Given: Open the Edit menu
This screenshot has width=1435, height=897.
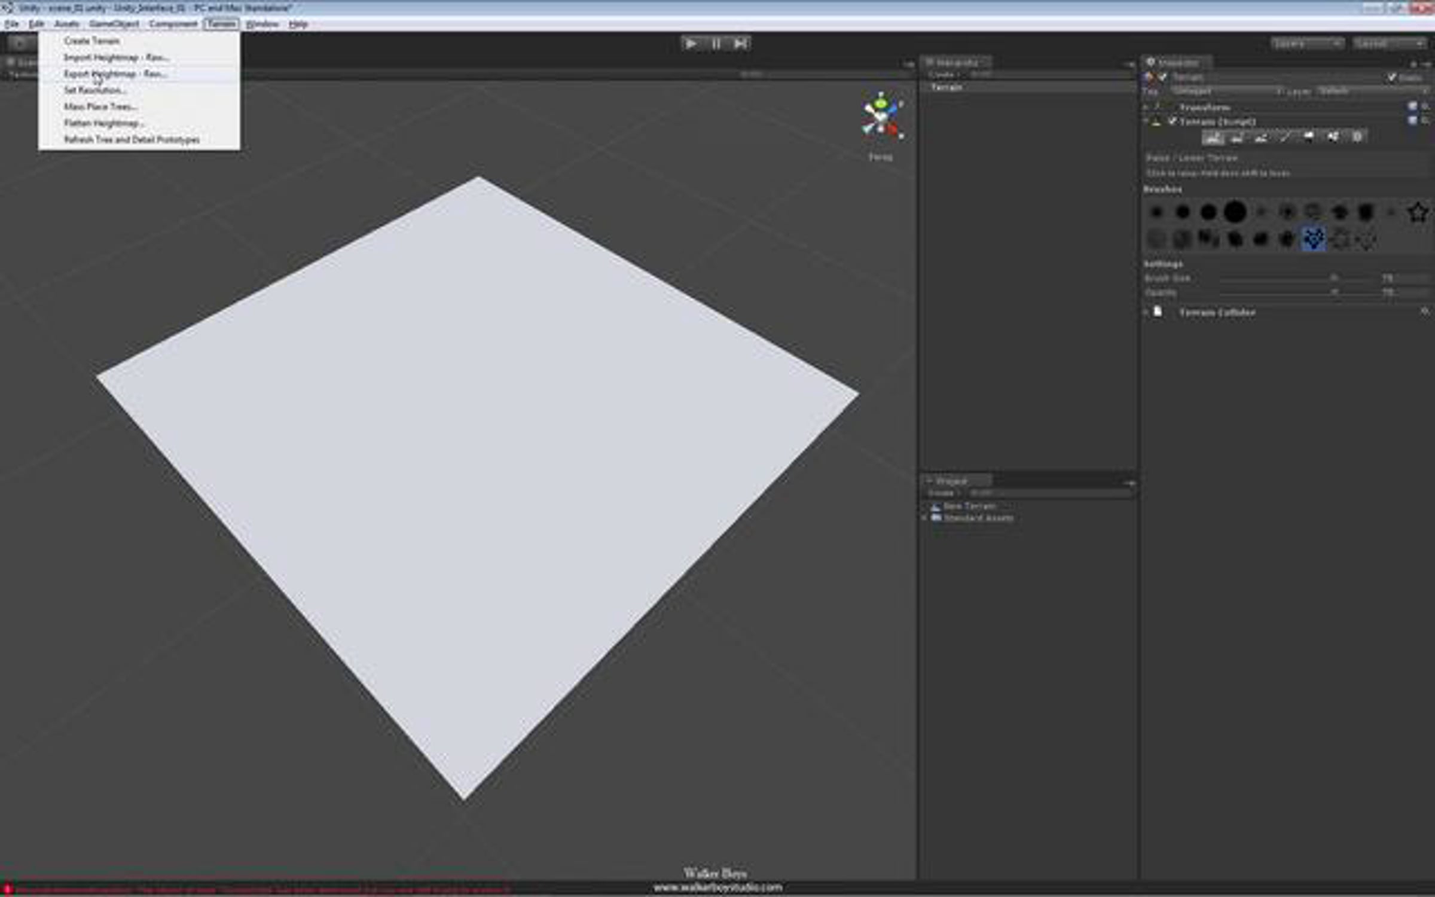Looking at the screenshot, I should tap(36, 24).
